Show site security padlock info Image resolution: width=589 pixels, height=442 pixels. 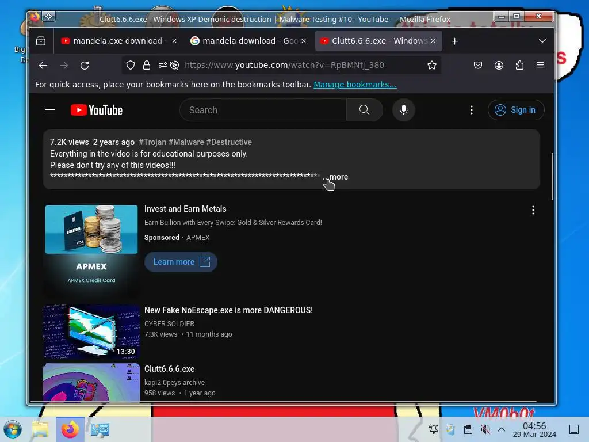pyautogui.click(x=147, y=66)
